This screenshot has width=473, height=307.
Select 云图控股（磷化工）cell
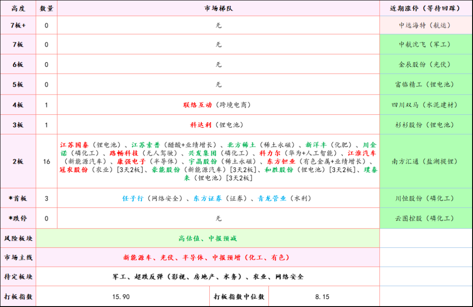tap(426, 219)
